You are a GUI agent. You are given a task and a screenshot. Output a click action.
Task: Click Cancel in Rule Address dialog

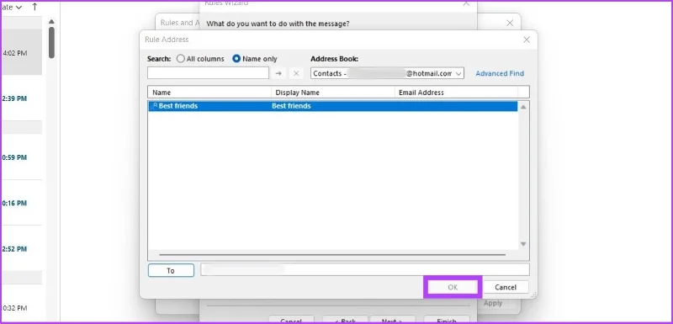click(x=506, y=287)
